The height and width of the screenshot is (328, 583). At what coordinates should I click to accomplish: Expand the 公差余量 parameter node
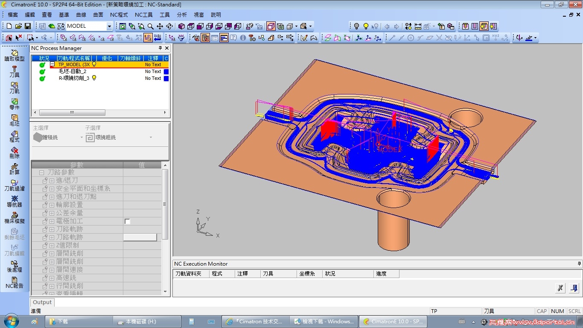click(52, 213)
